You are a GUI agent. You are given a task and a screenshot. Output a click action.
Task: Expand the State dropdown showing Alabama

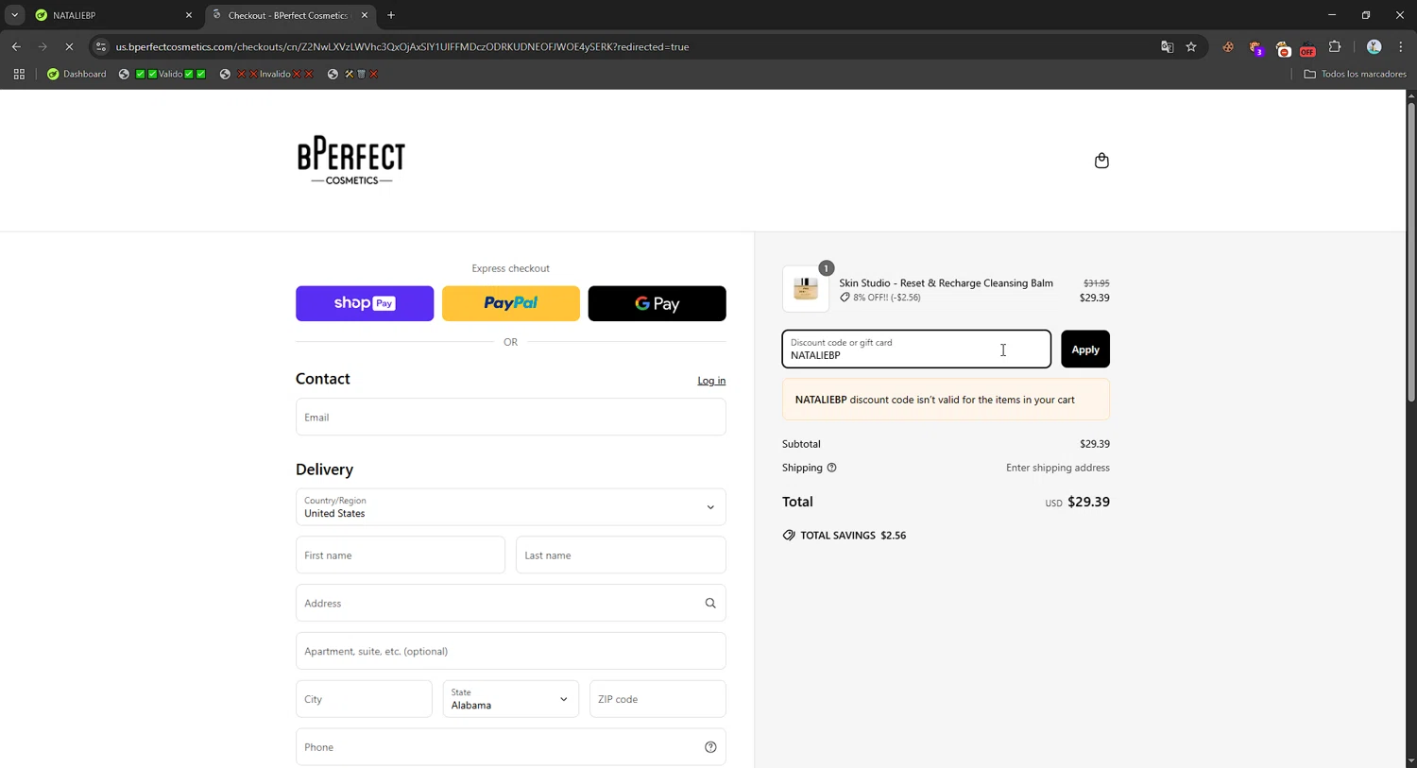tap(511, 699)
